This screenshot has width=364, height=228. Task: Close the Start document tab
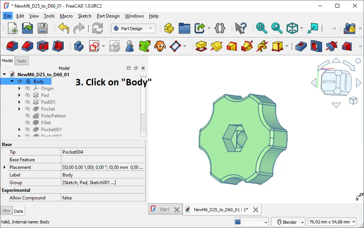click(x=176, y=210)
